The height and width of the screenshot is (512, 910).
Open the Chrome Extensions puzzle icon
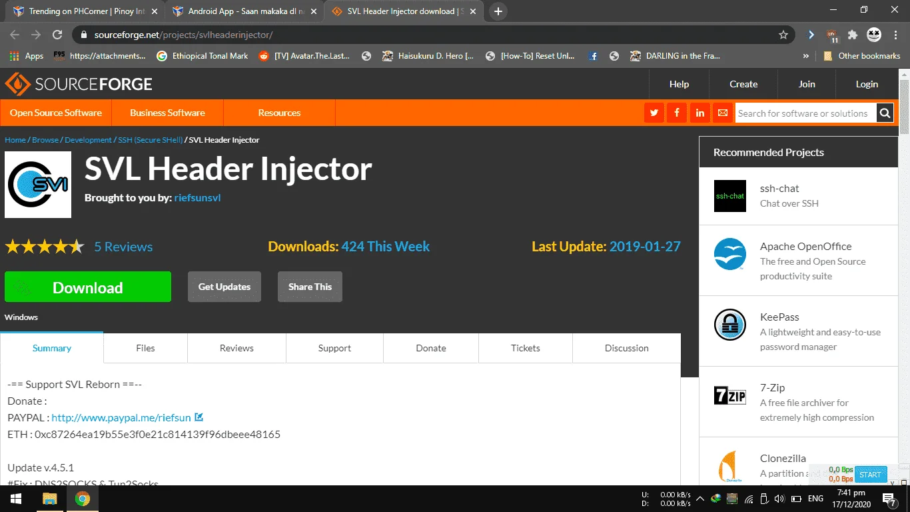(853, 35)
